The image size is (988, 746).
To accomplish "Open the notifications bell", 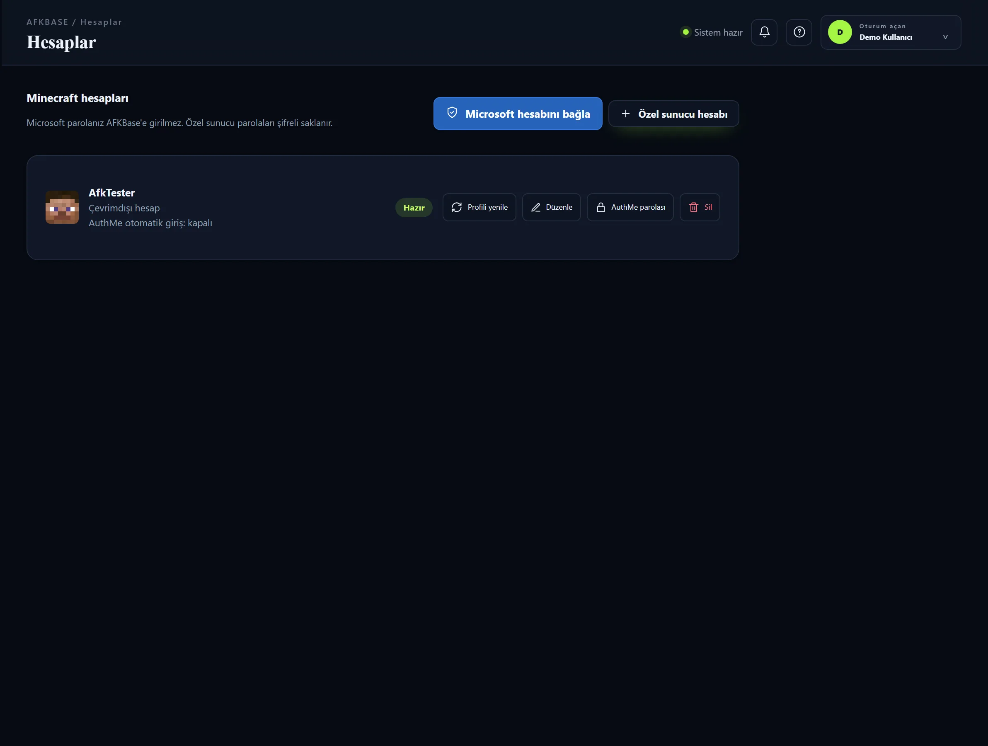I will point(764,32).
